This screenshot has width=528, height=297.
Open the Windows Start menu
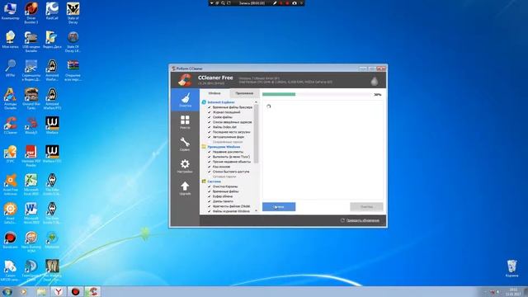click(7, 291)
